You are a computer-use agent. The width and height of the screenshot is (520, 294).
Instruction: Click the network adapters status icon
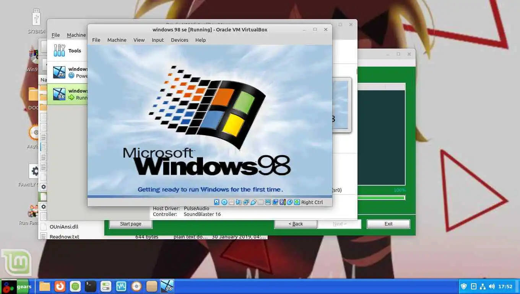click(x=246, y=202)
